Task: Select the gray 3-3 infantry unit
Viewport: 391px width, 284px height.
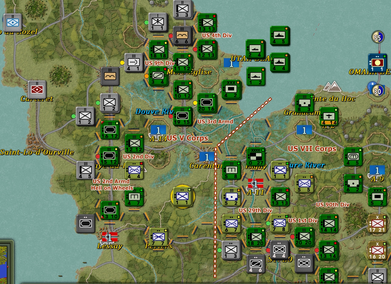Action: coord(182,9)
